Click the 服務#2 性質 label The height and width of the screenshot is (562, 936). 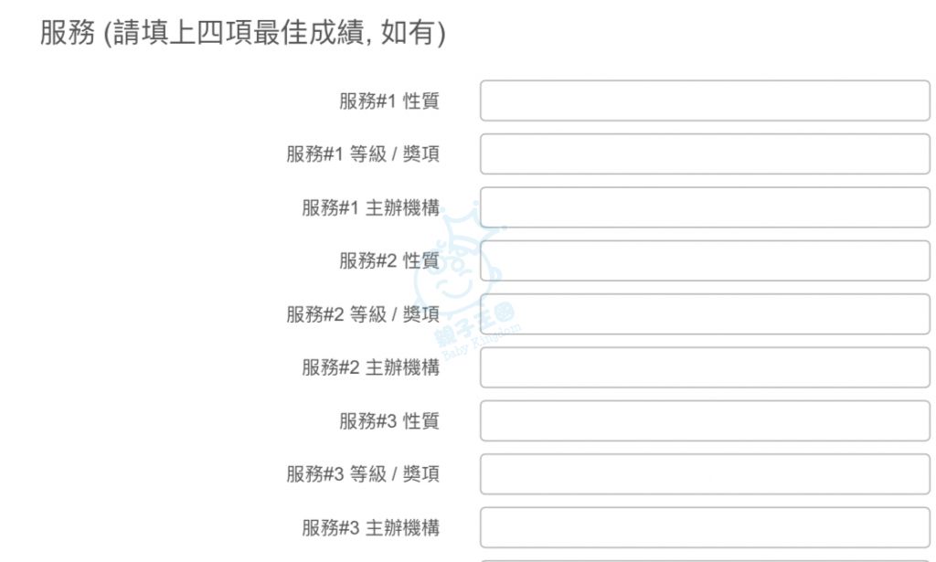pyautogui.click(x=388, y=261)
